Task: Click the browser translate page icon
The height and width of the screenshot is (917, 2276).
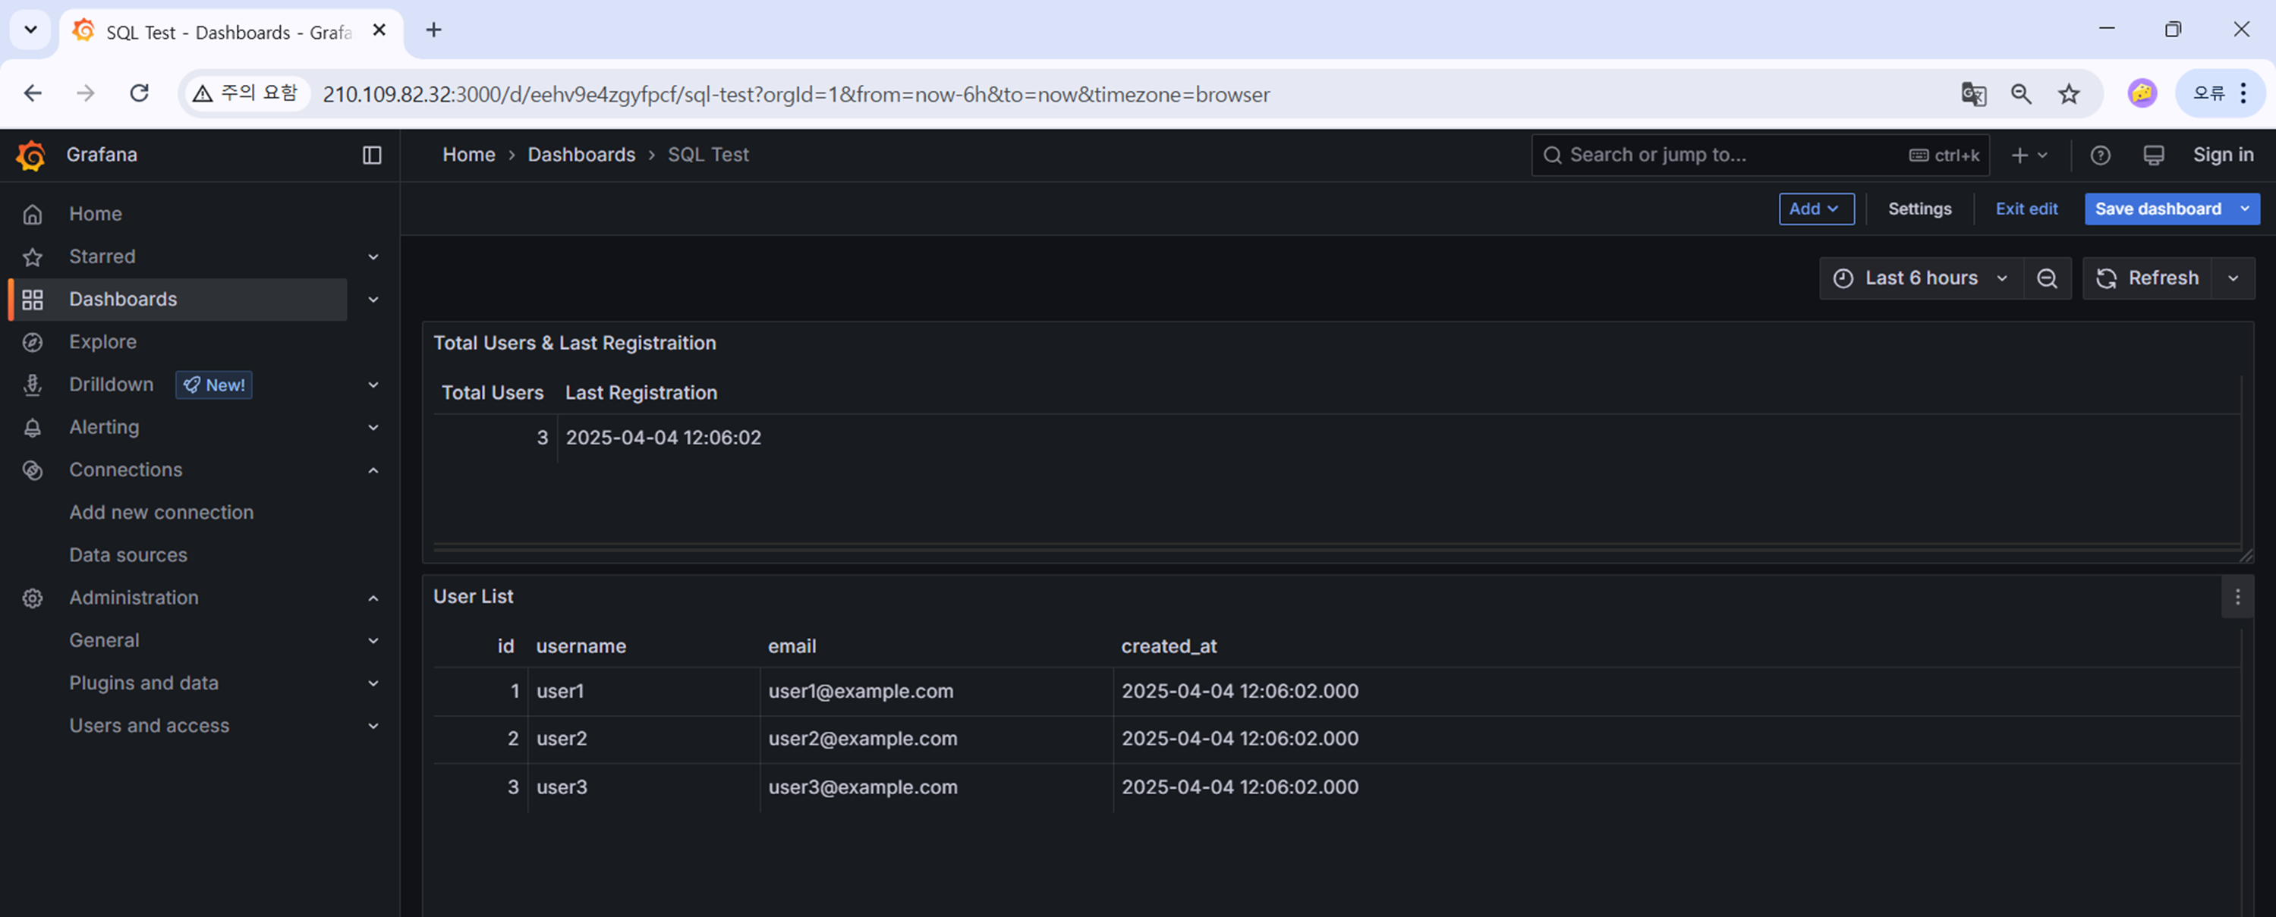Action: [x=1973, y=93]
